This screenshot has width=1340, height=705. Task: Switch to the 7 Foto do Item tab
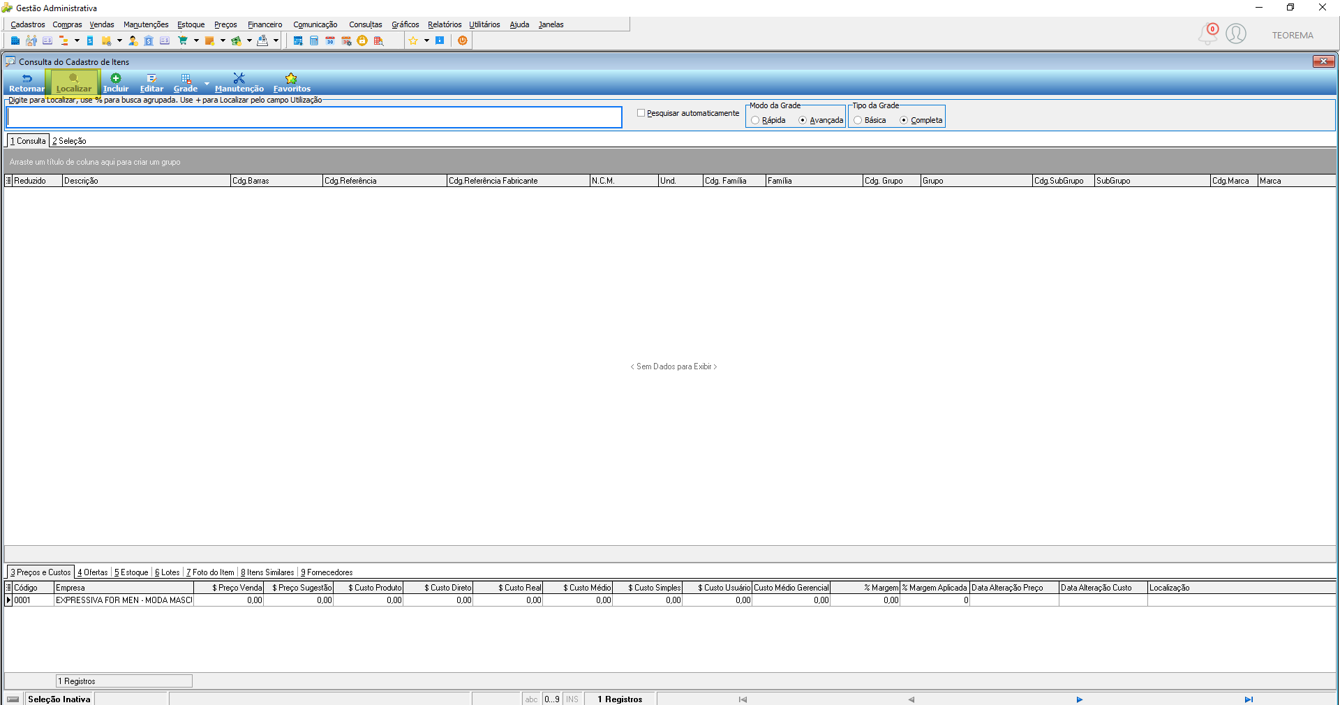[x=210, y=572]
